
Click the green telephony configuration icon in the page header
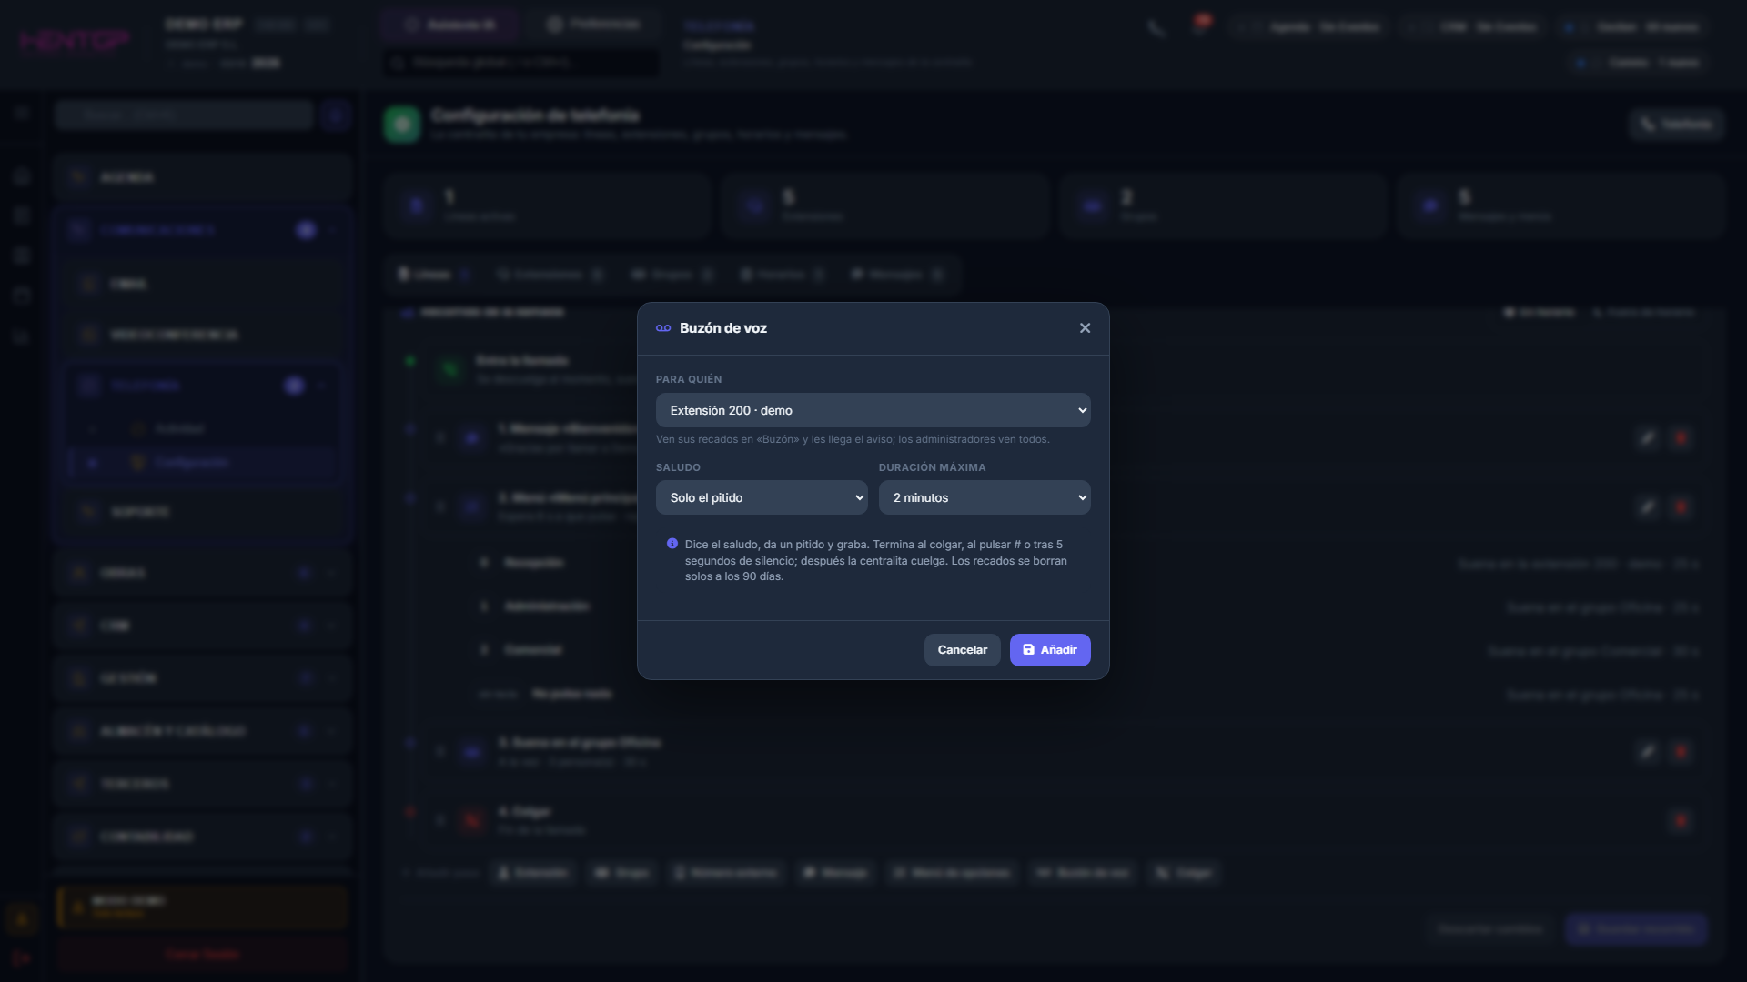point(402,124)
